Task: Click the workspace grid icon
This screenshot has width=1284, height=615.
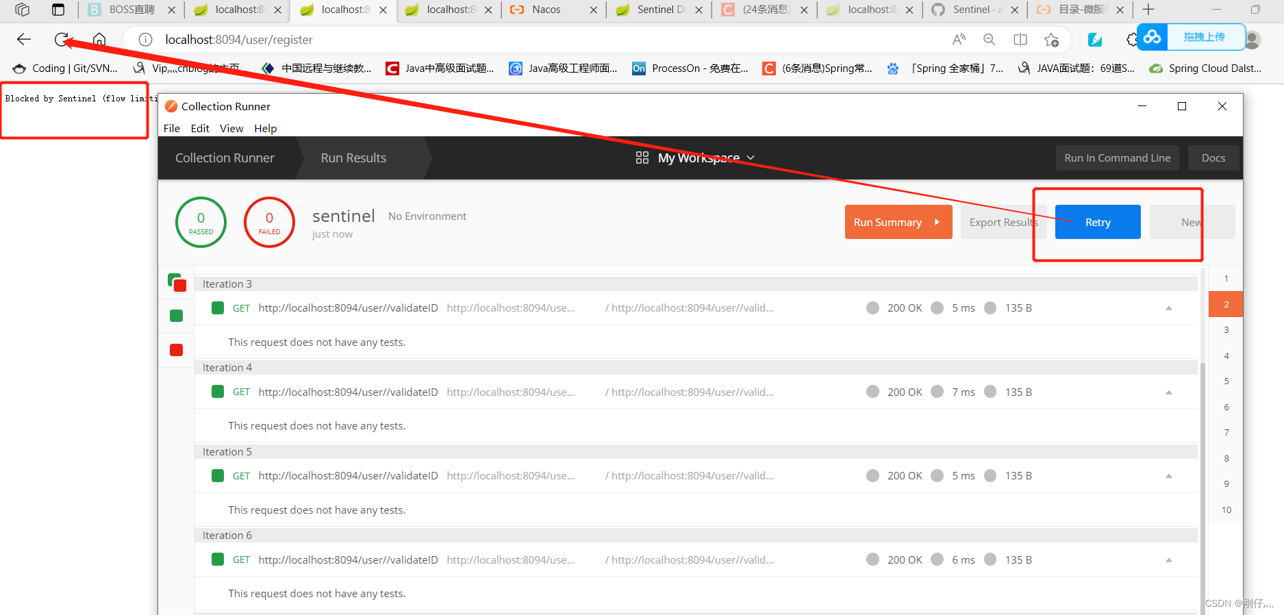Action: [642, 158]
